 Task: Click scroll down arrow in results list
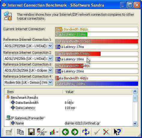click(135, 123)
